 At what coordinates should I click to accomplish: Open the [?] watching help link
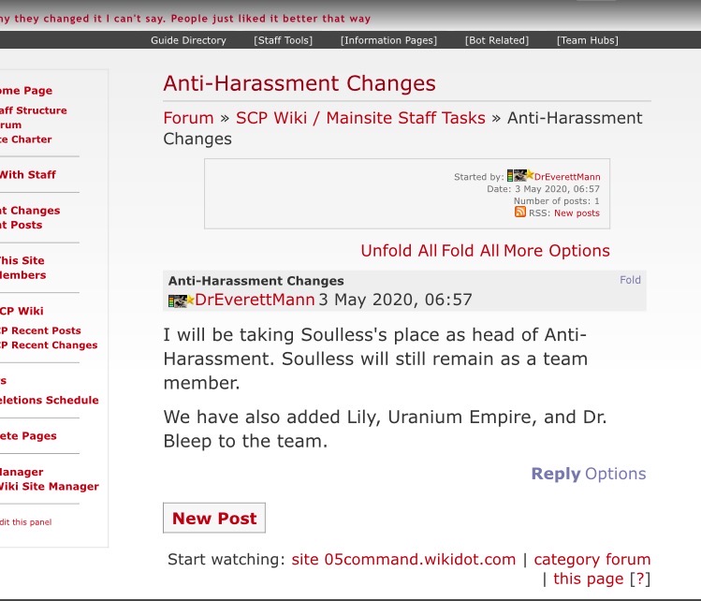pos(640,579)
